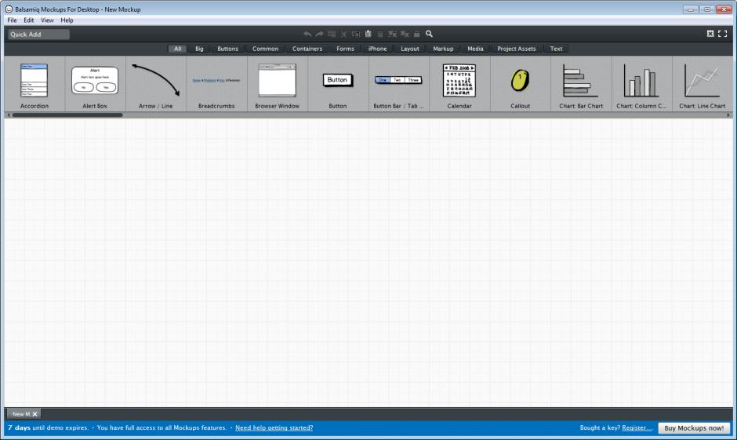Choose the yellow Callout component
Viewport: 737px width, 440px height.
(x=521, y=85)
